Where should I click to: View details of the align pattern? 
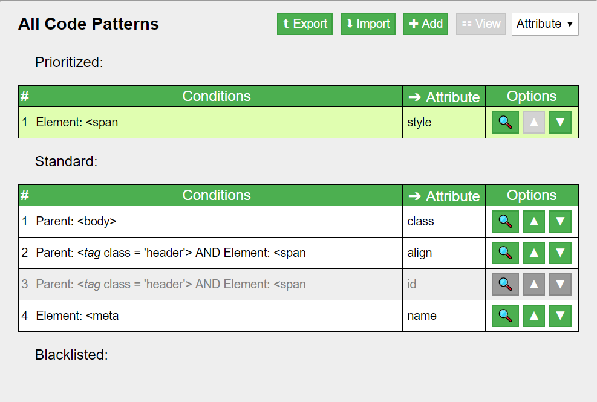[505, 253]
